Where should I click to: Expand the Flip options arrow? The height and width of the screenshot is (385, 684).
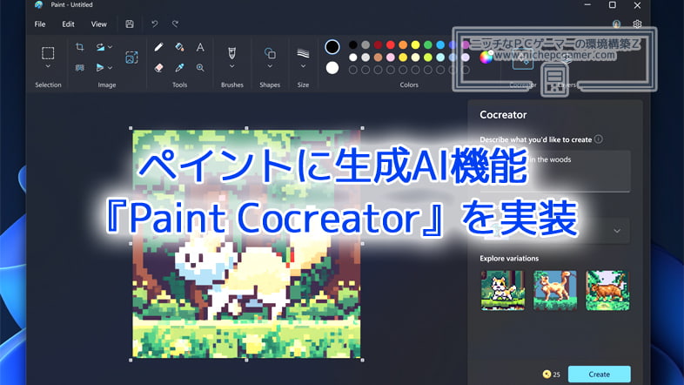(110, 68)
